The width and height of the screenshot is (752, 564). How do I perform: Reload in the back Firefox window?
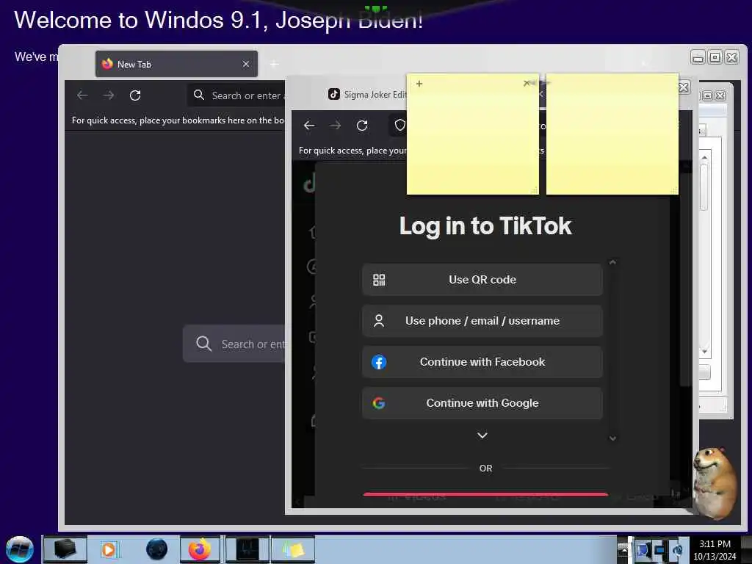click(x=135, y=95)
